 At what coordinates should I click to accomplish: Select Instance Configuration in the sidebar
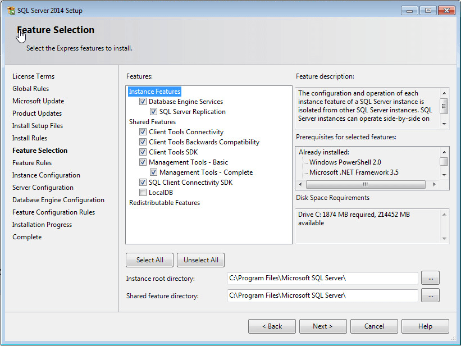[x=45, y=175]
